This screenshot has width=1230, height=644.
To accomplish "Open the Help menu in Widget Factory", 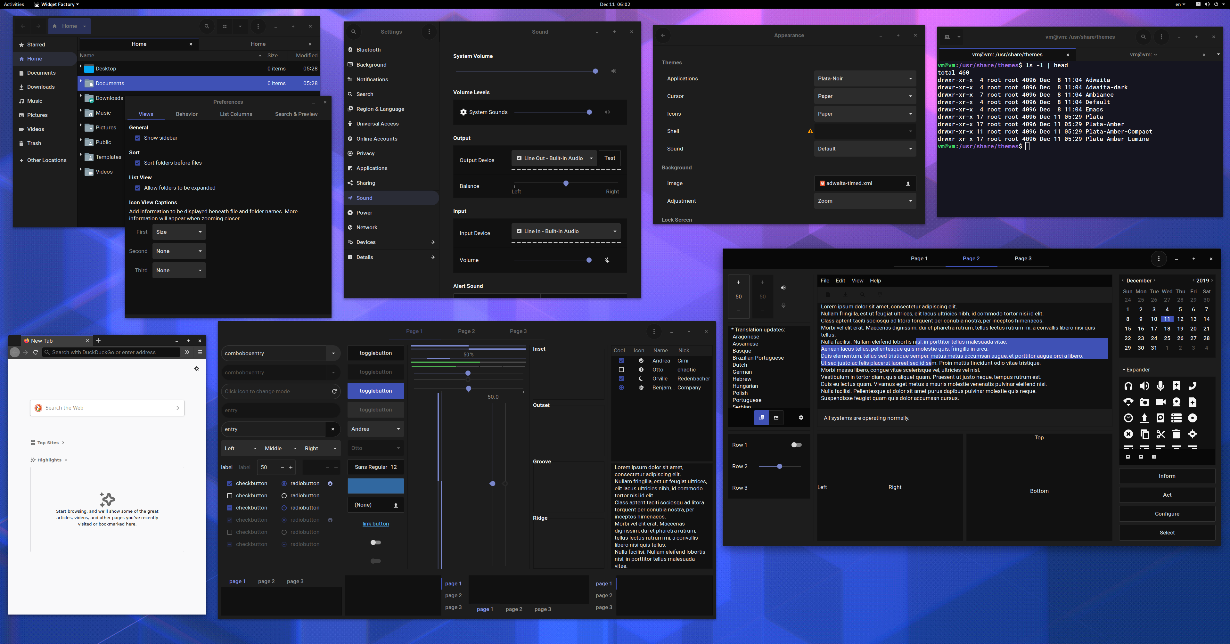I will click(875, 281).
